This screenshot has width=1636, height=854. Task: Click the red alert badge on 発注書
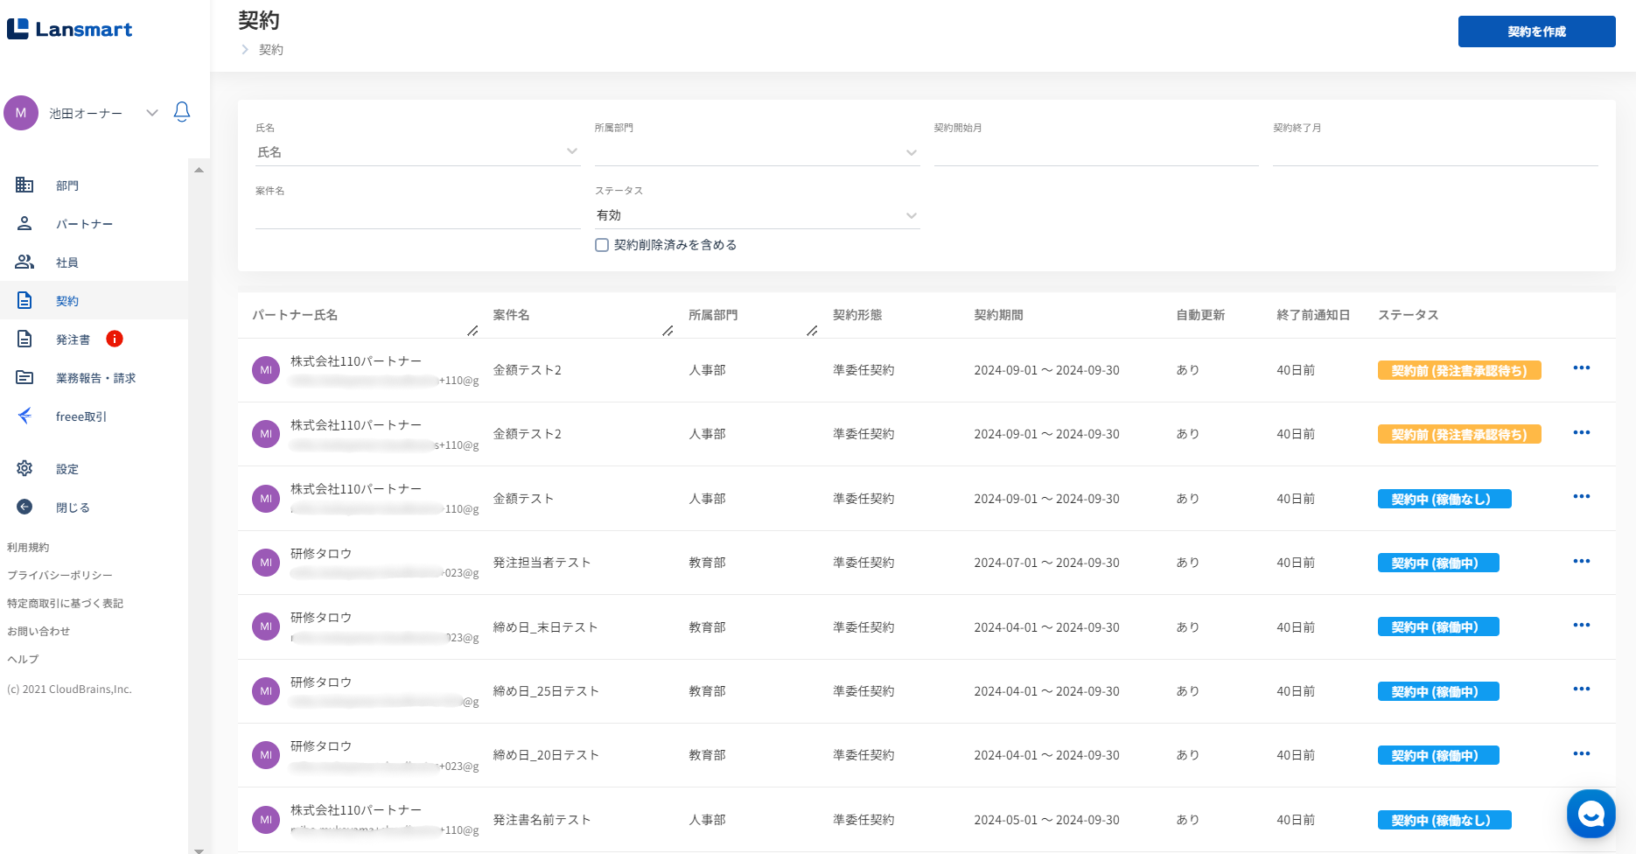[115, 339]
